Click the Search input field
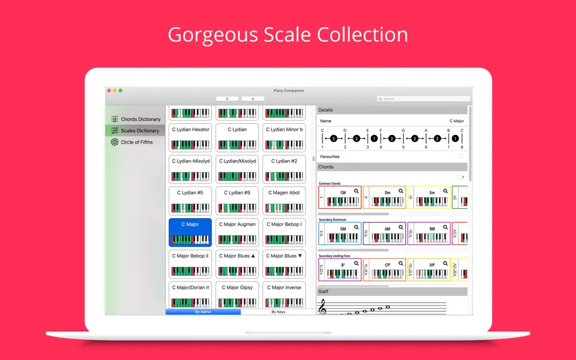Viewport: 576px width, 360px height. [424, 99]
